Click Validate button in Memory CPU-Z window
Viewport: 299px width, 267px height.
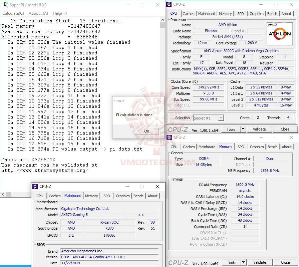tap(260, 262)
